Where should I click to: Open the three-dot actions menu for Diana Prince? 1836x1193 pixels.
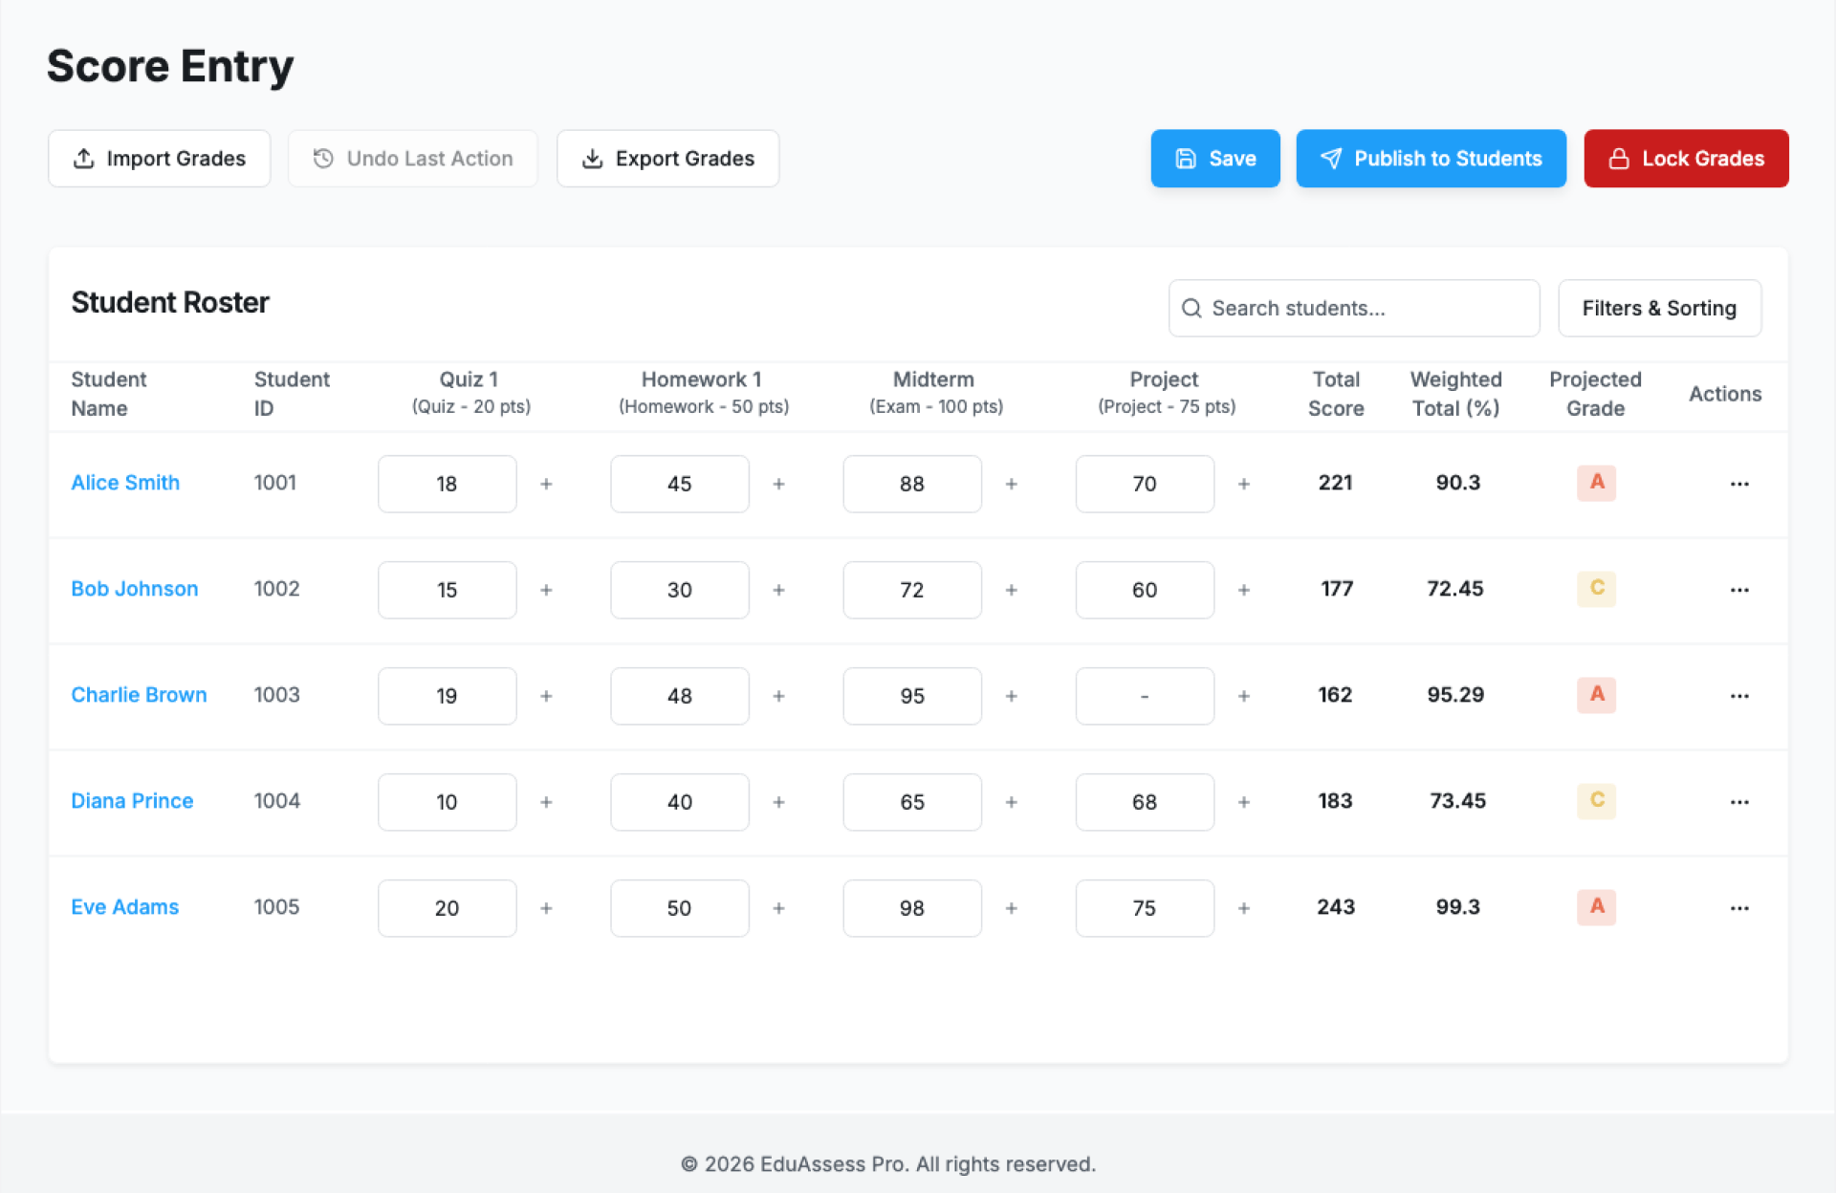coord(1738,802)
